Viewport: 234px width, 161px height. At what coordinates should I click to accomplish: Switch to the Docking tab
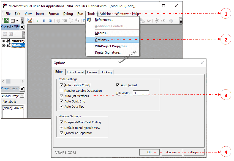coord(106,72)
